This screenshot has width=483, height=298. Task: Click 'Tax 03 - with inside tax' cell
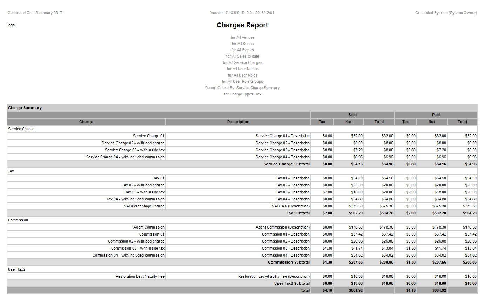86,192
